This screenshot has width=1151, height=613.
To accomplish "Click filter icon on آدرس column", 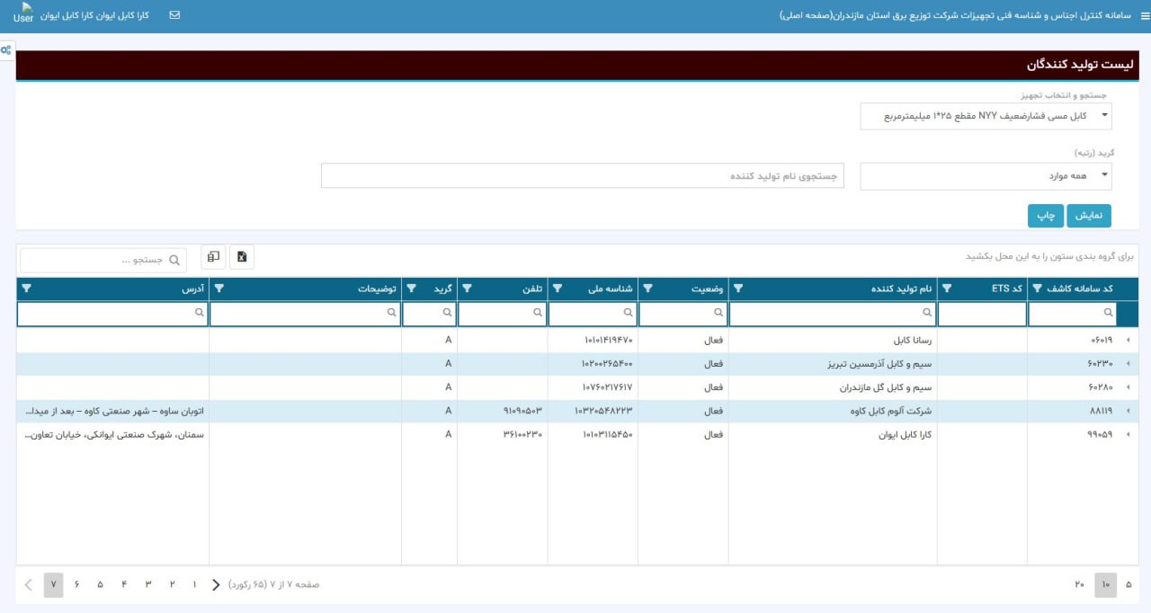I will click(x=26, y=289).
